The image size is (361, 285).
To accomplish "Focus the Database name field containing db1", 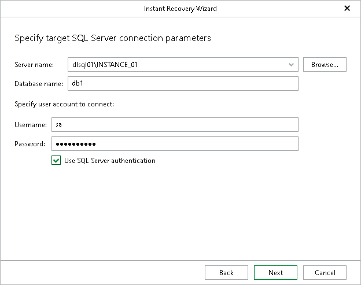I will pos(183,83).
